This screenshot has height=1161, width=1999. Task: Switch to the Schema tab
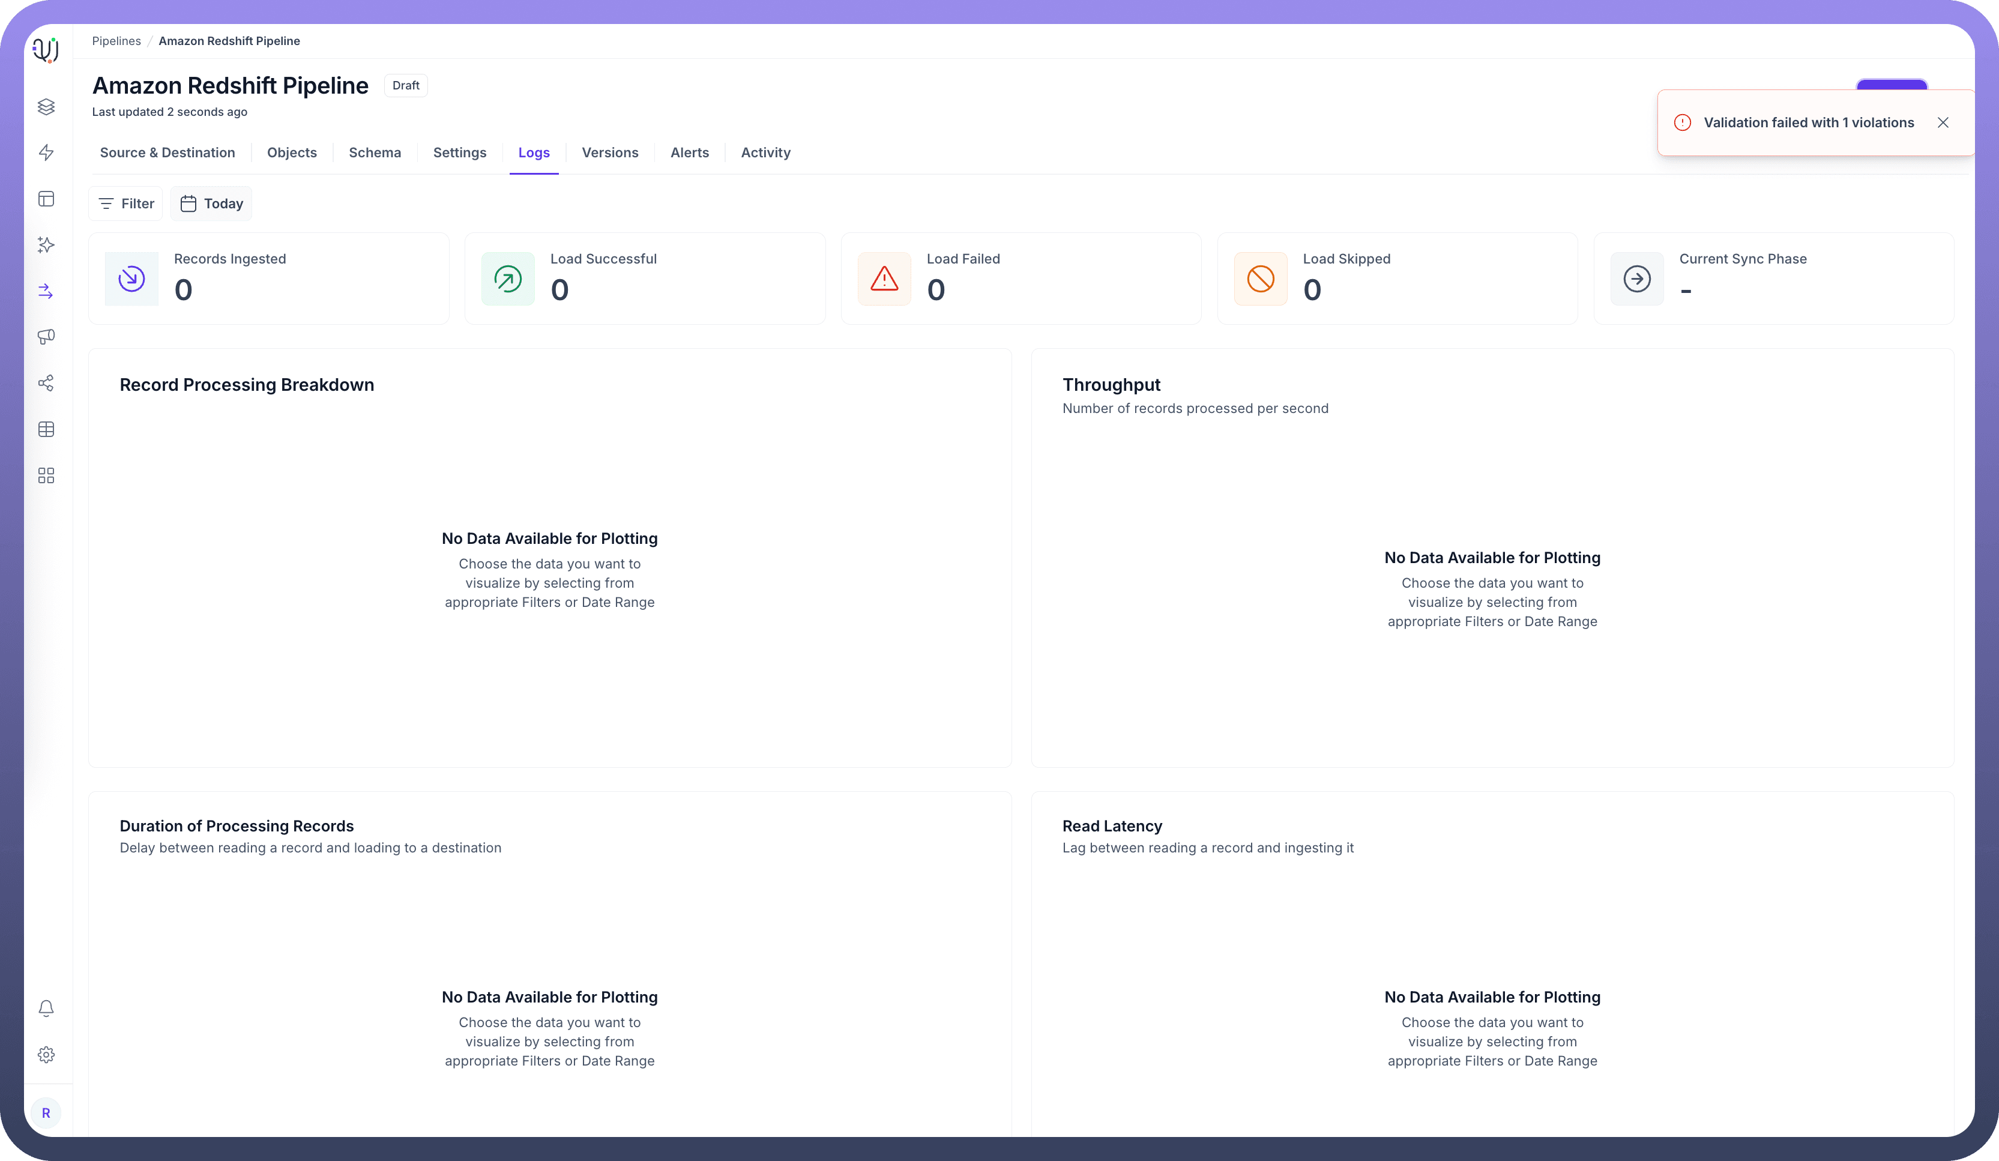tap(375, 152)
